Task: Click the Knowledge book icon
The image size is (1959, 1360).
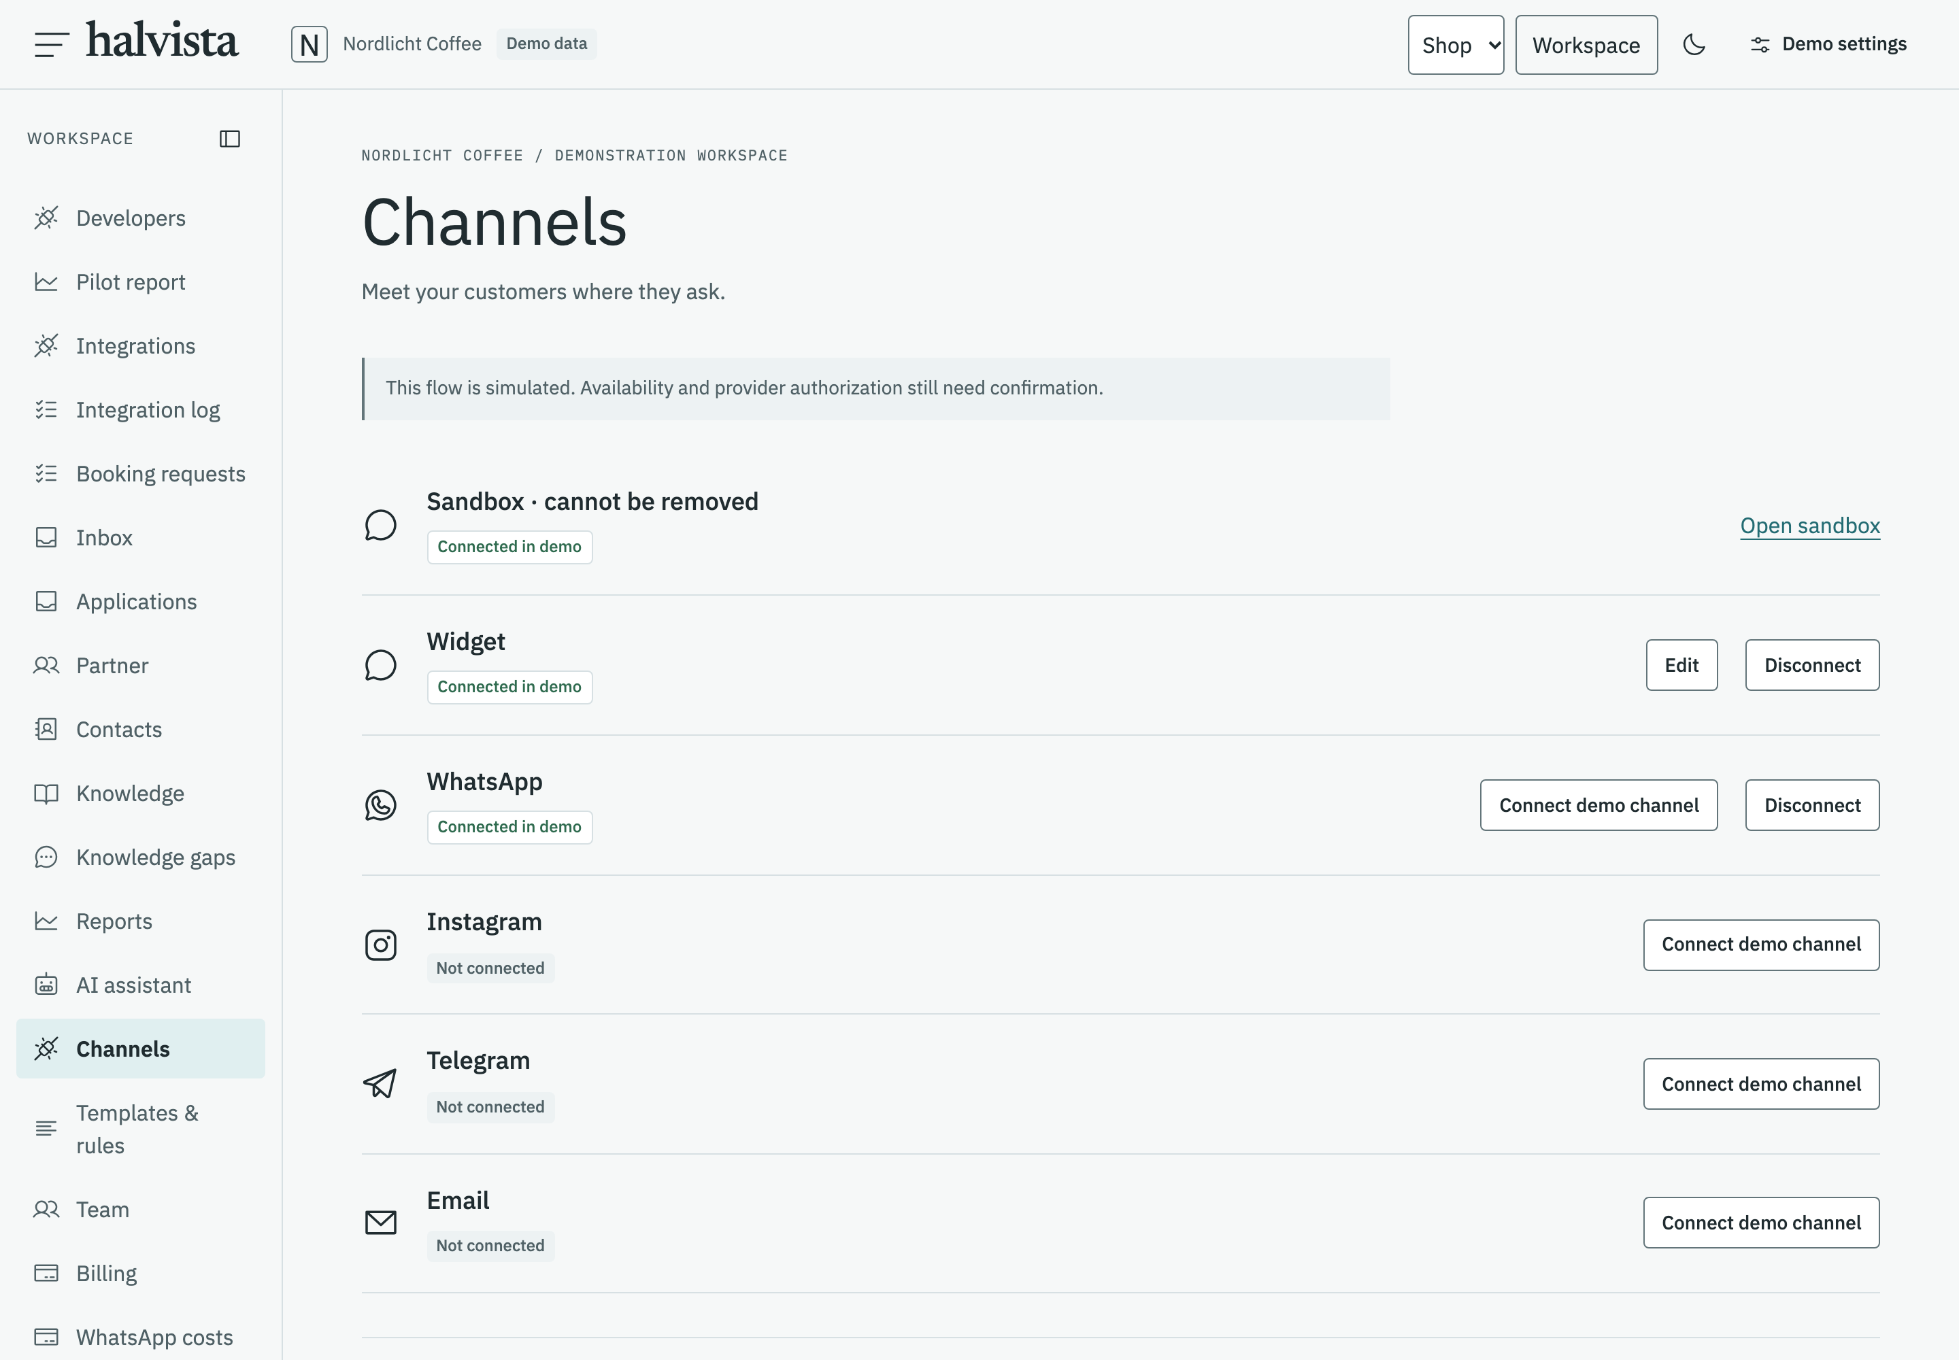Action: click(46, 794)
